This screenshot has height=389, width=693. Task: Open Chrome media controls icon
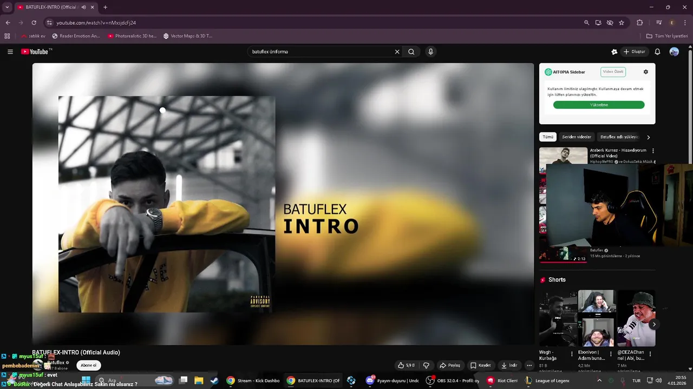click(659, 23)
